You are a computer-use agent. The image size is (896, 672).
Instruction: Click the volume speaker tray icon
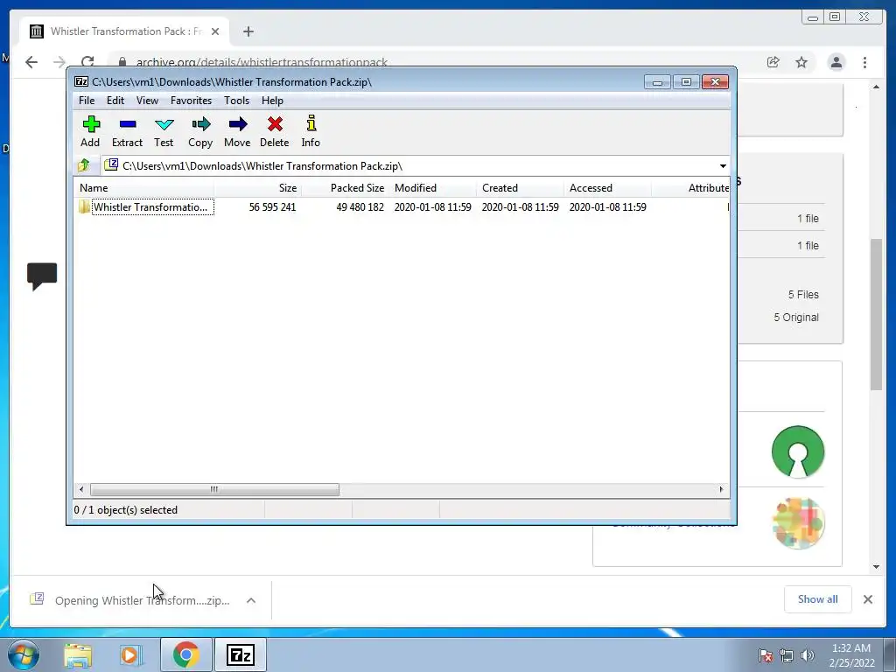tap(808, 655)
